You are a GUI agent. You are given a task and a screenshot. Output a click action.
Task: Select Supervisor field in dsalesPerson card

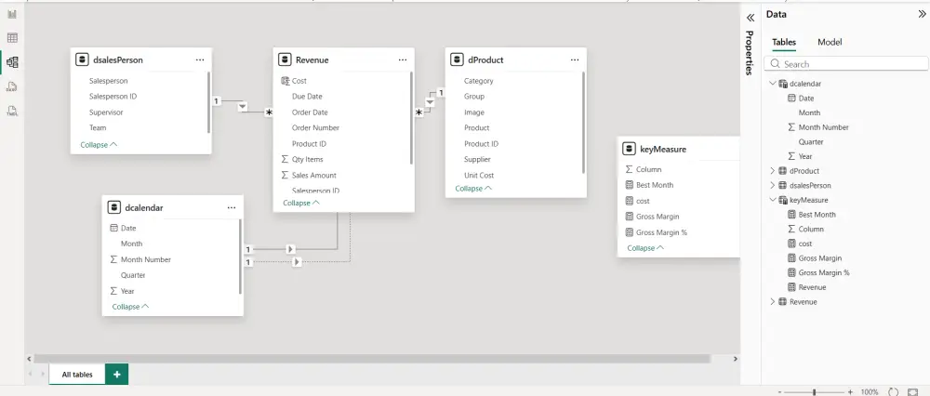(106, 112)
